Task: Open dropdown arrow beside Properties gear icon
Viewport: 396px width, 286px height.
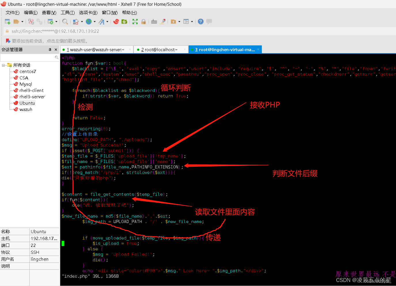Action: click(56, 22)
